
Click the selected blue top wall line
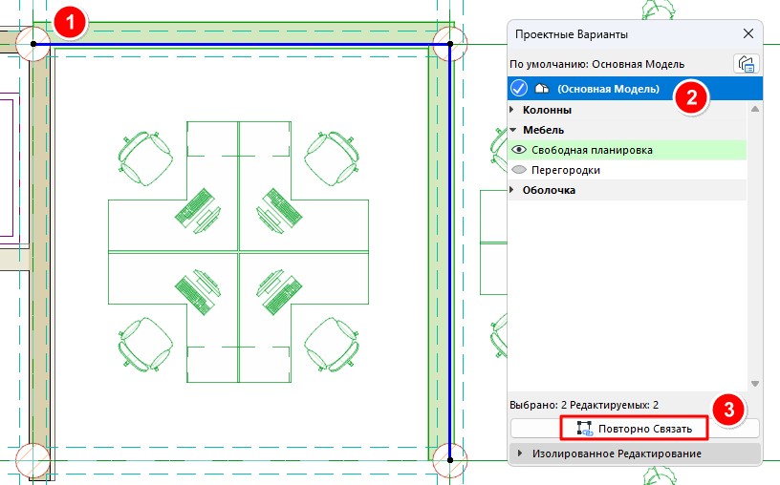[x=241, y=44]
